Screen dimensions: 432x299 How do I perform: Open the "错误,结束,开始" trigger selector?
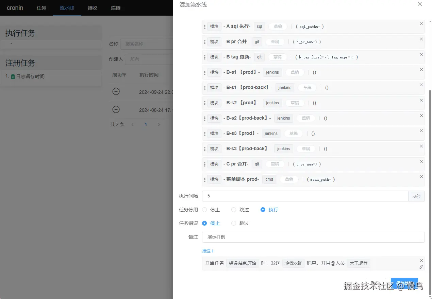243,263
